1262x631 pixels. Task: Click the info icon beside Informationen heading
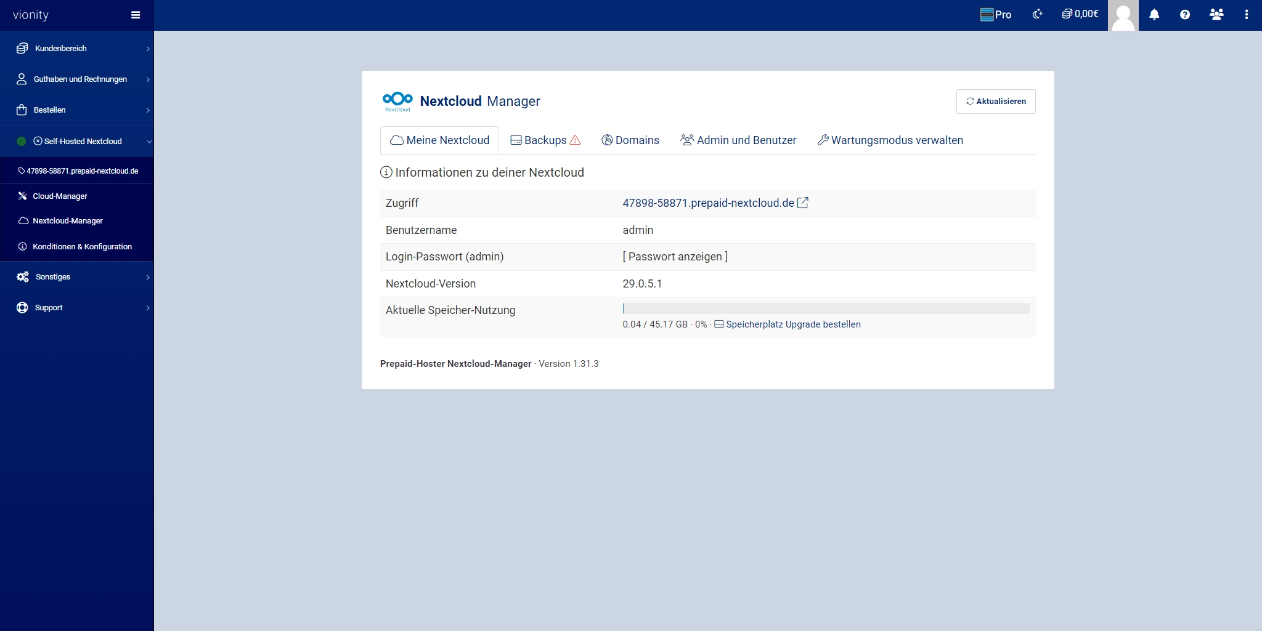386,172
